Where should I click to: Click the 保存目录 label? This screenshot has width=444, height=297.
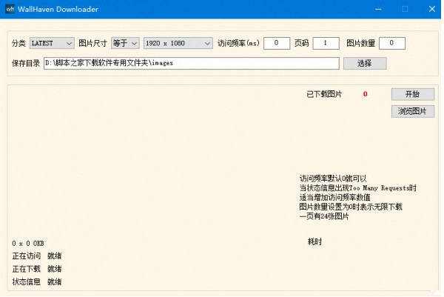26,63
